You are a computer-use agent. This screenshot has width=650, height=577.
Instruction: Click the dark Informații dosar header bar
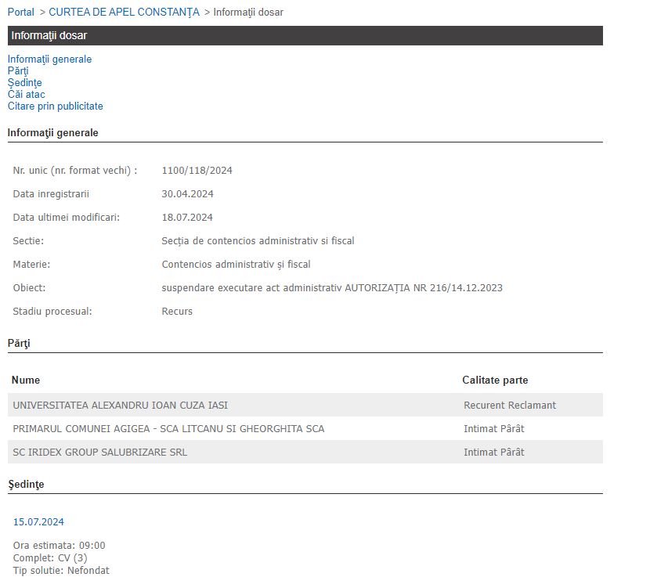(305, 35)
